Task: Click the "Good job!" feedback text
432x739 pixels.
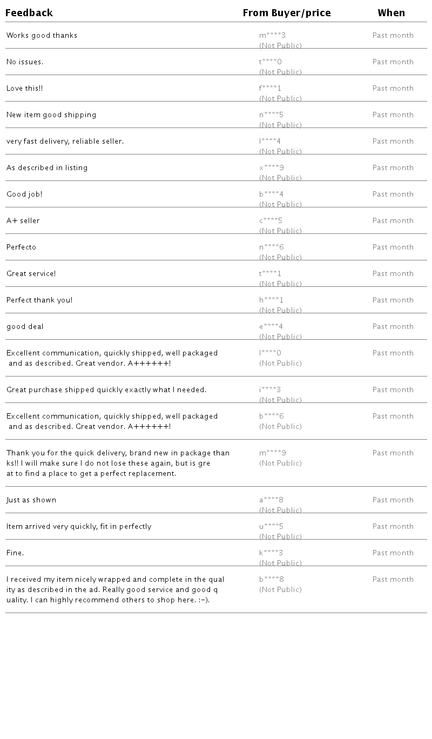Action: (x=24, y=194)
